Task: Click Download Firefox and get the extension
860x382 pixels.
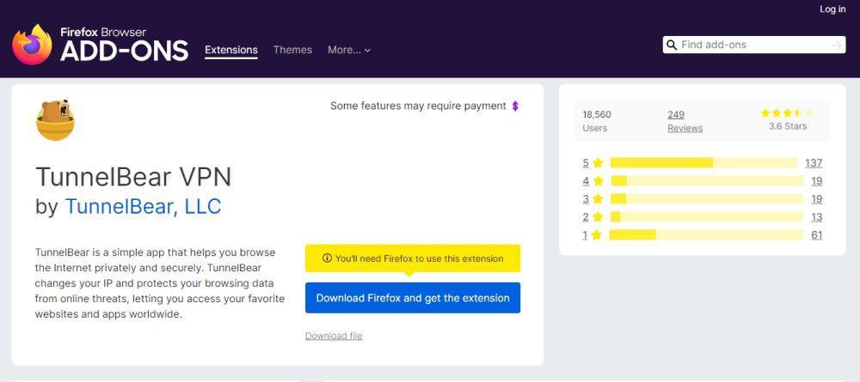Action: pos(413,298)
